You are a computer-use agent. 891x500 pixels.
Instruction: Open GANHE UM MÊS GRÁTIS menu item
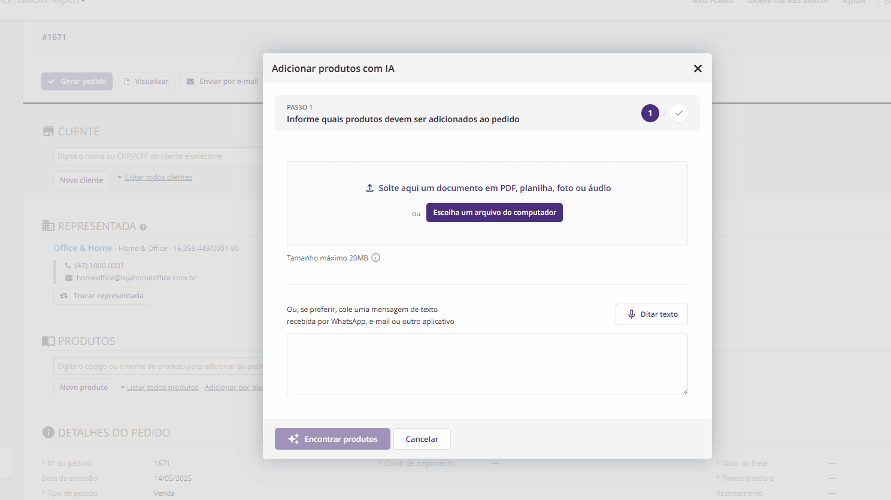click(788, 2)
